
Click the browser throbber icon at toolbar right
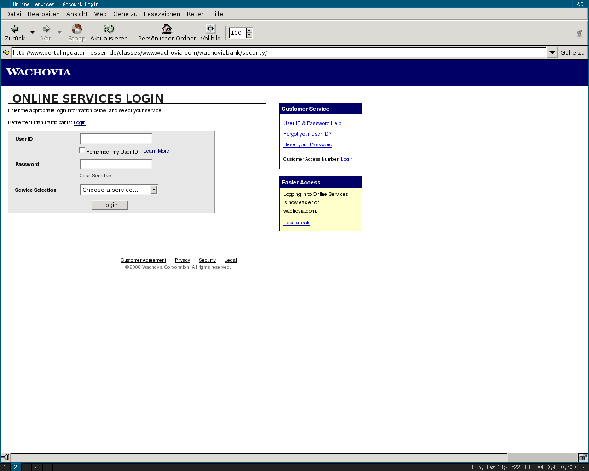click(x=579, y=33)
